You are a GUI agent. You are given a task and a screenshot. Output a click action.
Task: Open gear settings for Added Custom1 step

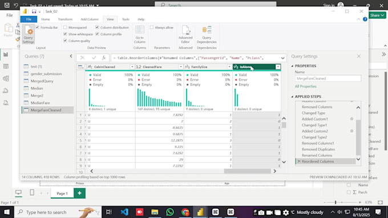click(351, 119)
